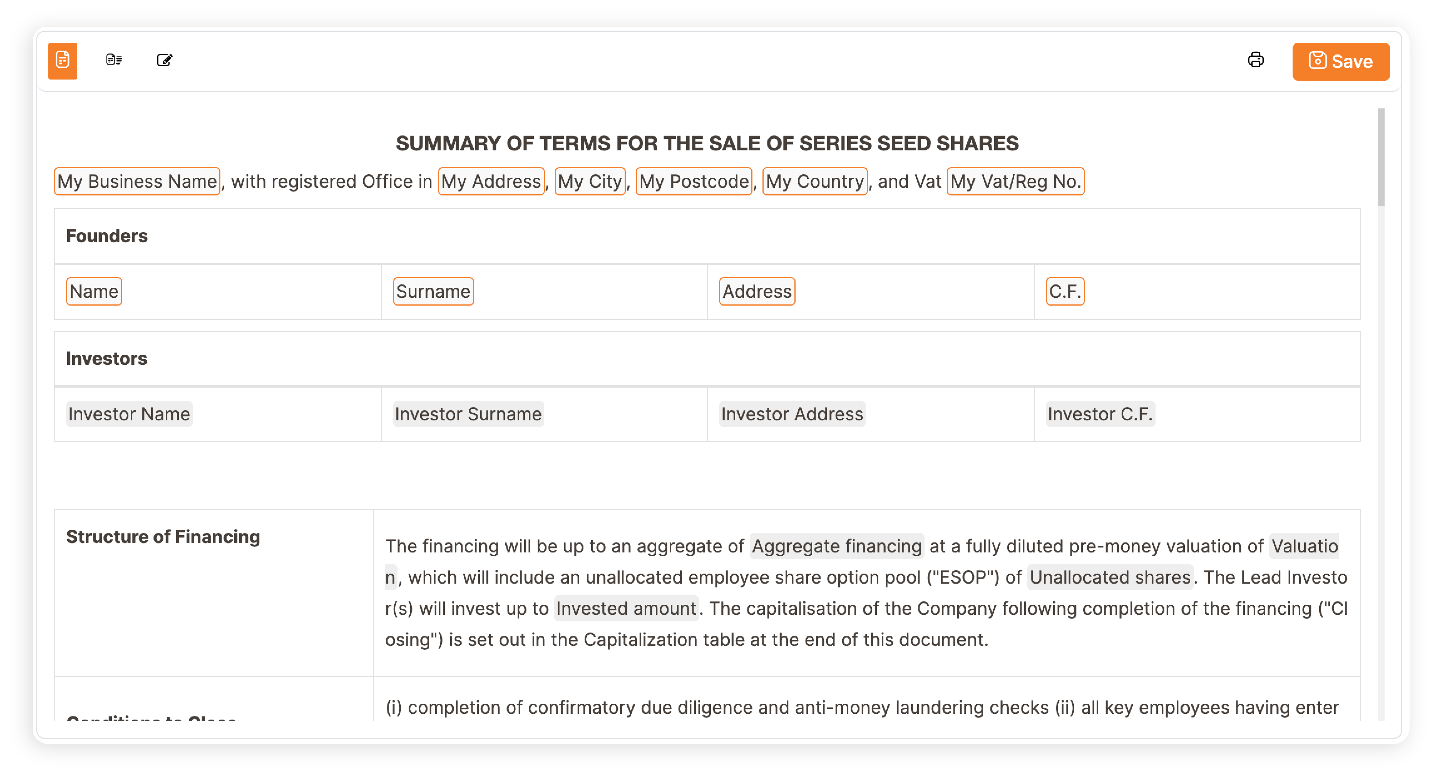Click the My City placeholder
The height and width of the screenshot is (776, 1436).
[590, 181]
